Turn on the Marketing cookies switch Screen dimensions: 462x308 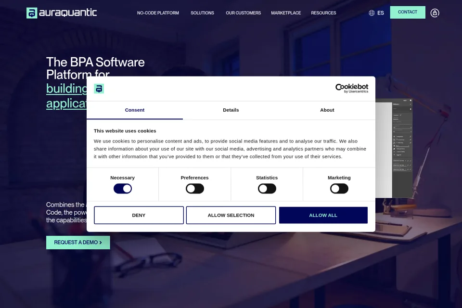click(x=339, y=189)
